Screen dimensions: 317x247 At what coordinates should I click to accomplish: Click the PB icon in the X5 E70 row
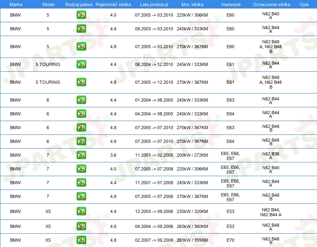coord(81,240)
